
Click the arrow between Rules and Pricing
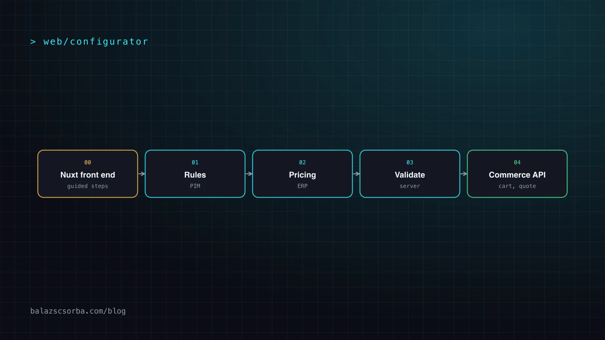coord(249,174)
